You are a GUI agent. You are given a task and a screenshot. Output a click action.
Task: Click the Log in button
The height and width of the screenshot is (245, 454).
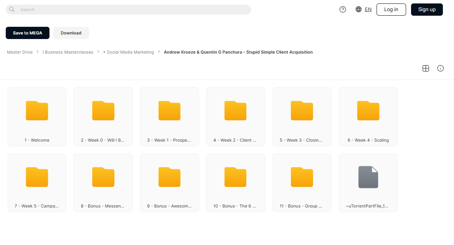[391, 10]
